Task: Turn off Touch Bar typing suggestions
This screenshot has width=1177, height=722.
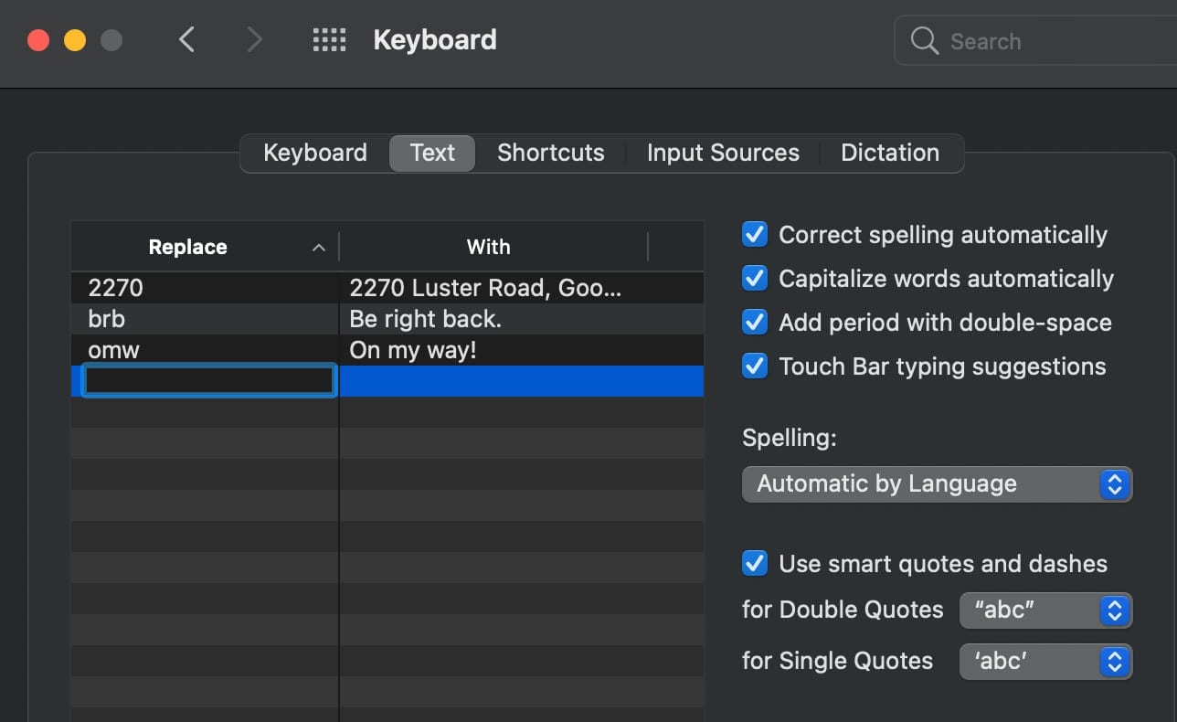Action: (x=755, y=366)
